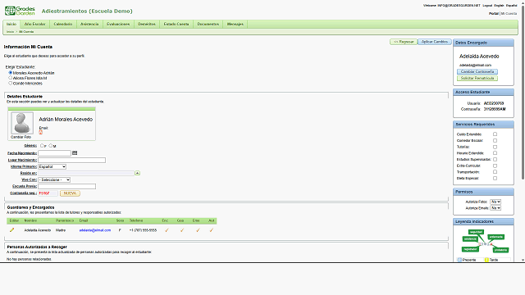Image resolution: width=525 pixels, height=295 pixels.
Task: Click the Inicio breadcrumb link
Action: [x=11, y=31]
